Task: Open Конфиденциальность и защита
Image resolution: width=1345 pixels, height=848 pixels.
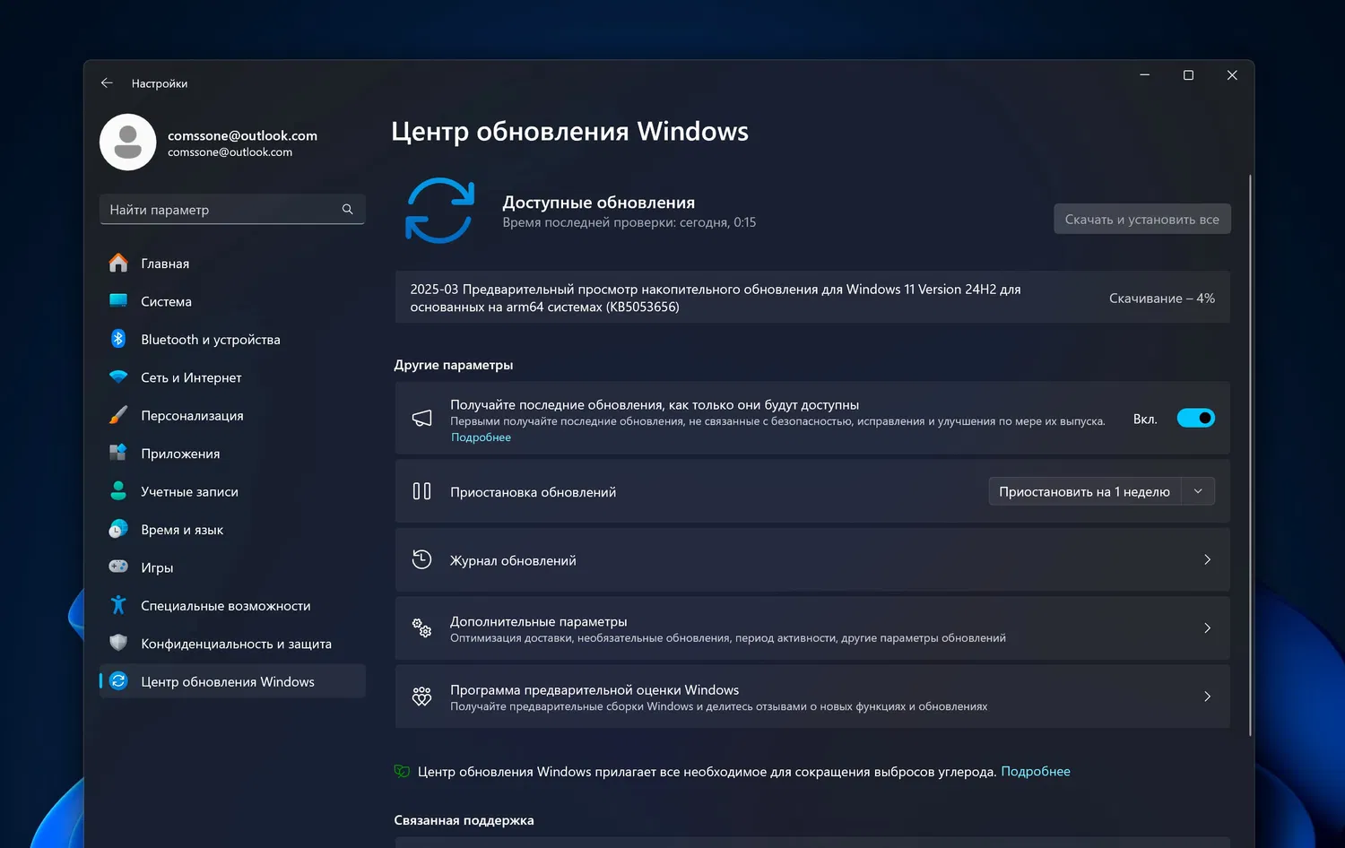Action: point(232,643)
